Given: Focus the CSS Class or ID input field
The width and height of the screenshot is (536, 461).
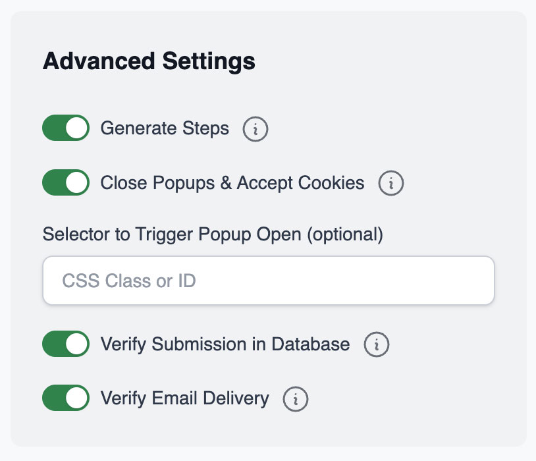Looking at the screenshot, I should (x=268, y=281).
